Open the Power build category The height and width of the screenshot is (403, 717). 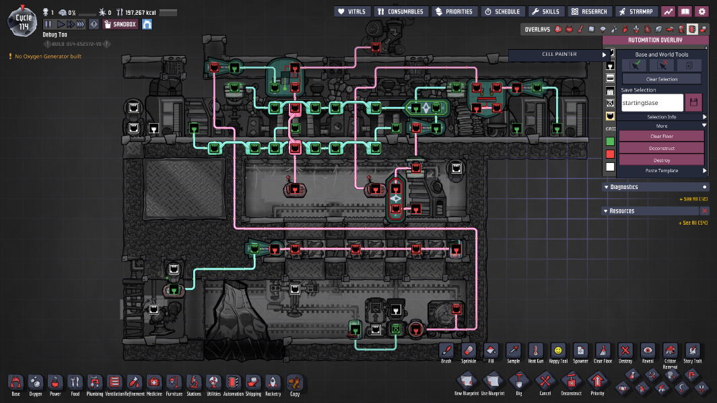coord(55,382)
